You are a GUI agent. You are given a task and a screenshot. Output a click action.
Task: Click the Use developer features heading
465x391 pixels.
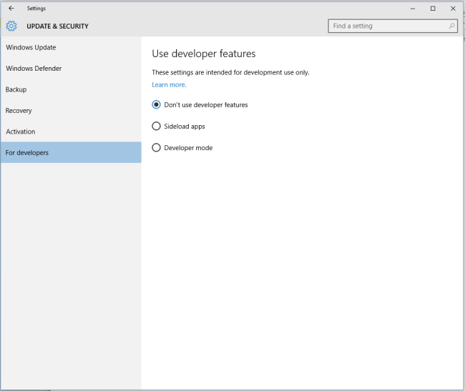(204, 54)
